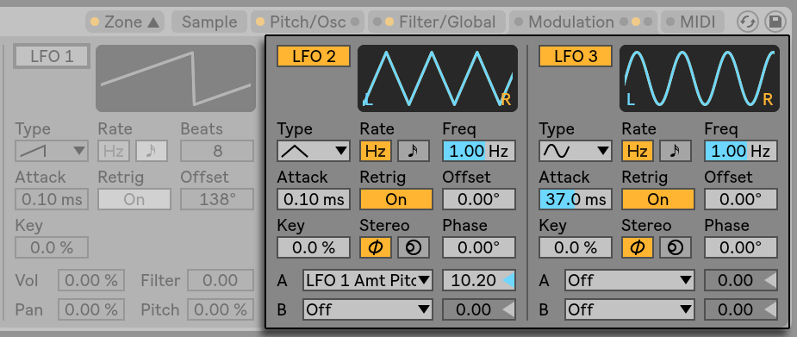
Task: Click LFO 2 Offset 0.00° field
Action: click(x=479, y=199)
